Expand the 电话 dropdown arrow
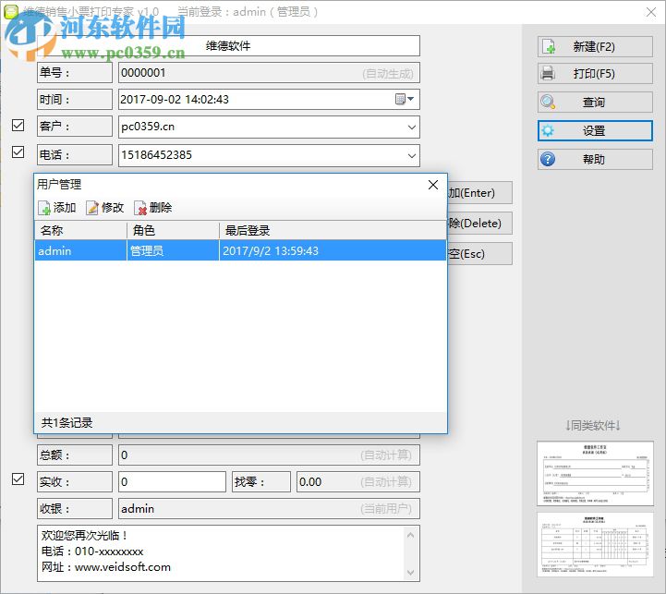Image resolution: width=666 pixels, height=594 pixels. [412, 155]
